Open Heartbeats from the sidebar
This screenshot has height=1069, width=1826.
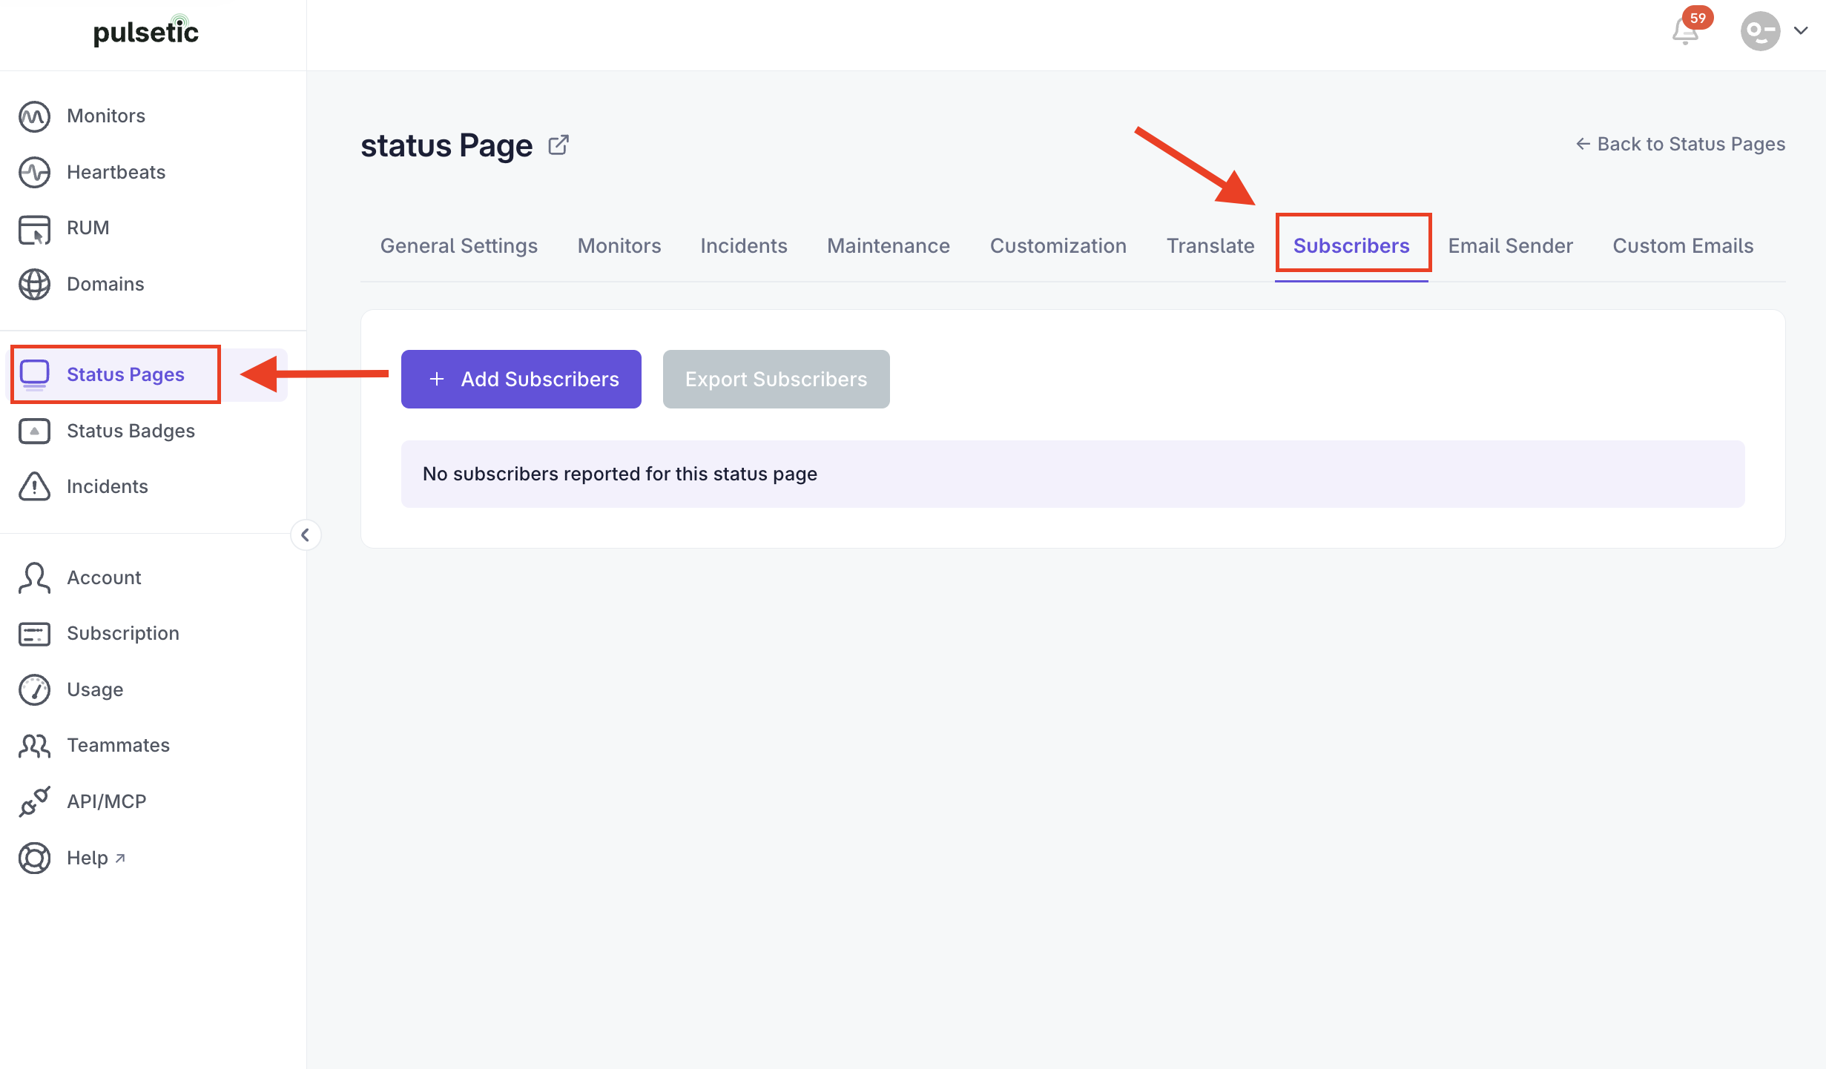click(x=116, y=172)
